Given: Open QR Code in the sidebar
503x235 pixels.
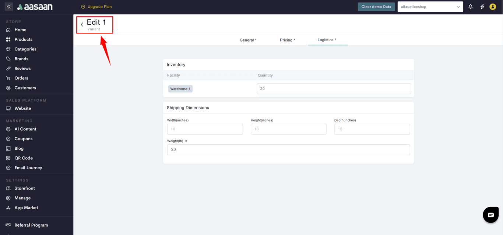Looking at the screenshot, I should (24, 158).
